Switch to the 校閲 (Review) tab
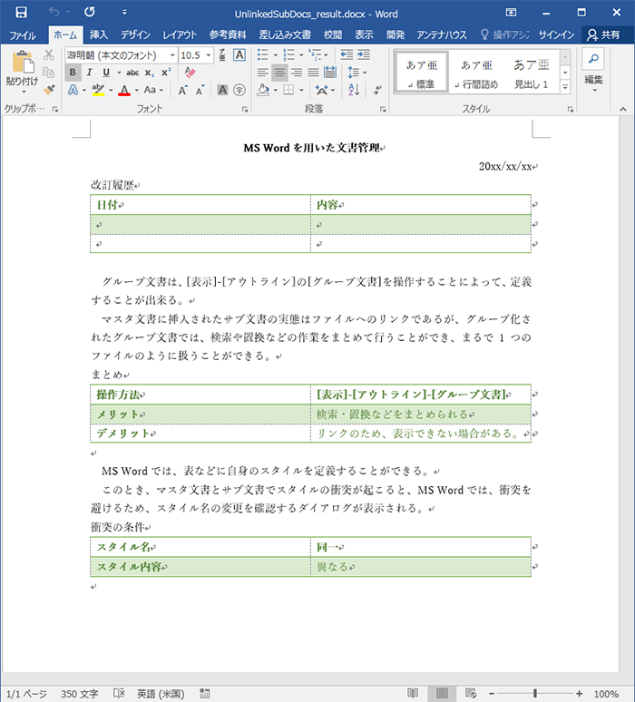The width and height of the screenshot is (635, 702). pos(333,34)
